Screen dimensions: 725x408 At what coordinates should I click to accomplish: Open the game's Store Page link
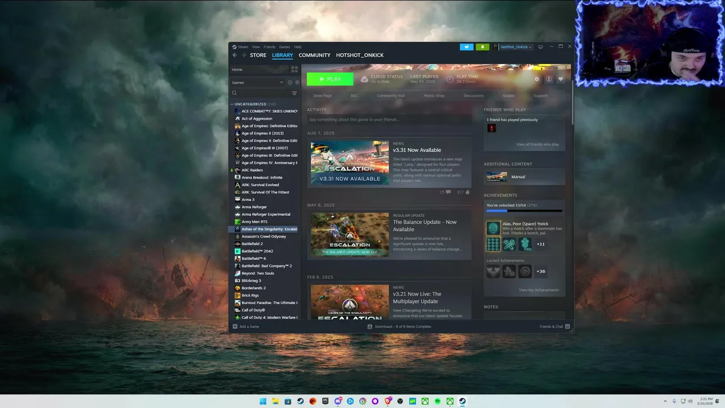coord(322,96)
